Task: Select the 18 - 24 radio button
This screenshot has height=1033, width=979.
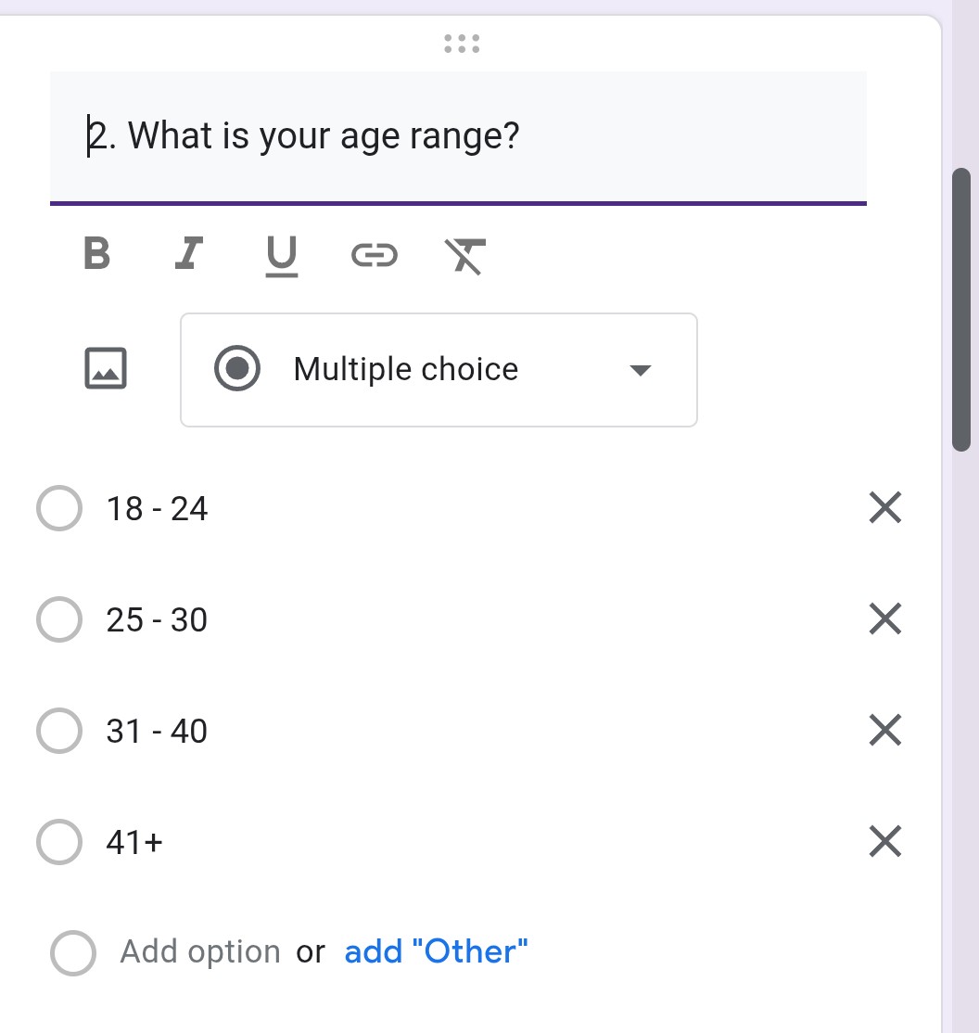Action: (59, 508)
